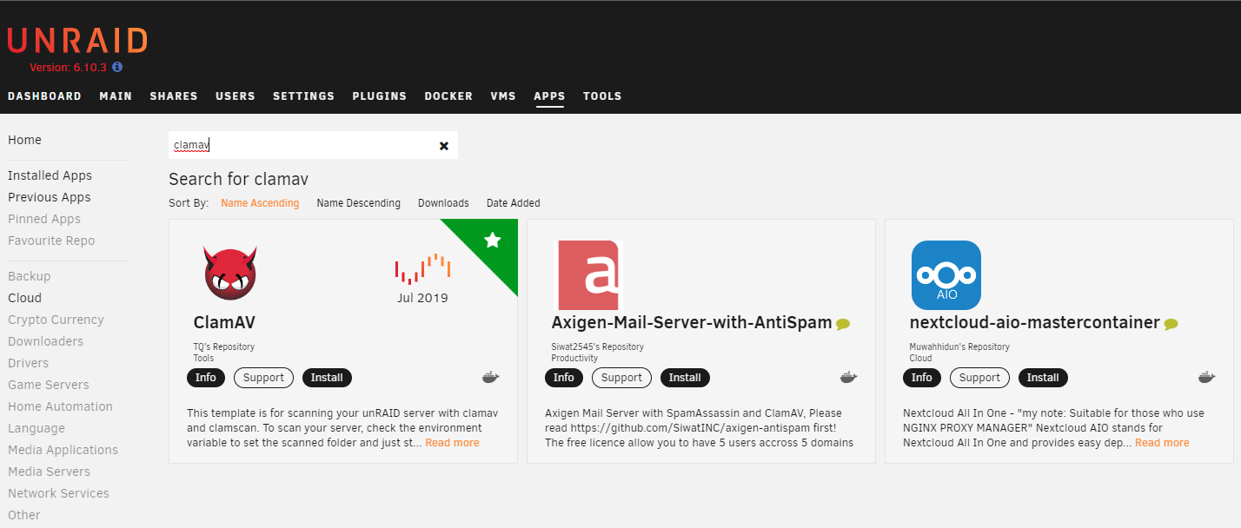Click the Docker icon on ClamAV card
Viewport: 1241px width, 528px height.
pyautogui.click(x=491, y=378)
